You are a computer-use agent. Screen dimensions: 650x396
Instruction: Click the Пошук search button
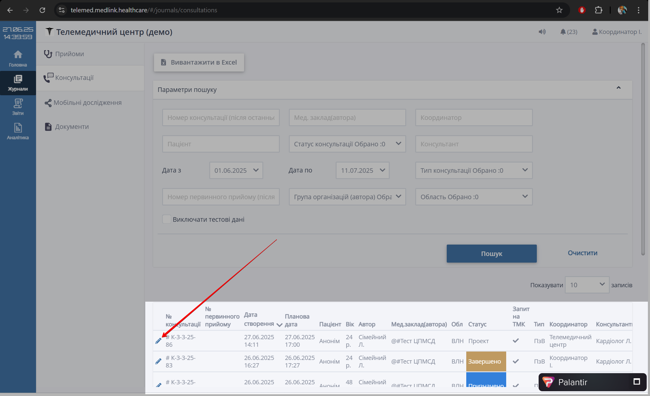coord(491,254)
